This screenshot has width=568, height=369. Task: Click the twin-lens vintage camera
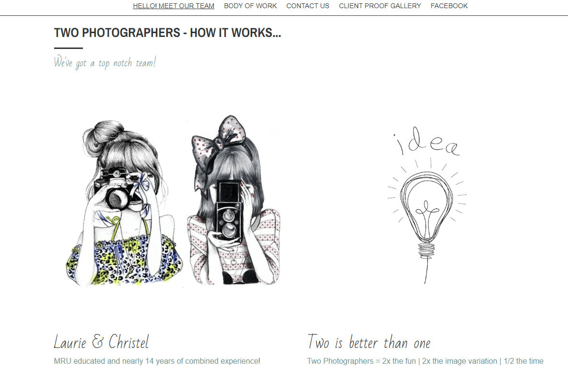coord(229,211)
